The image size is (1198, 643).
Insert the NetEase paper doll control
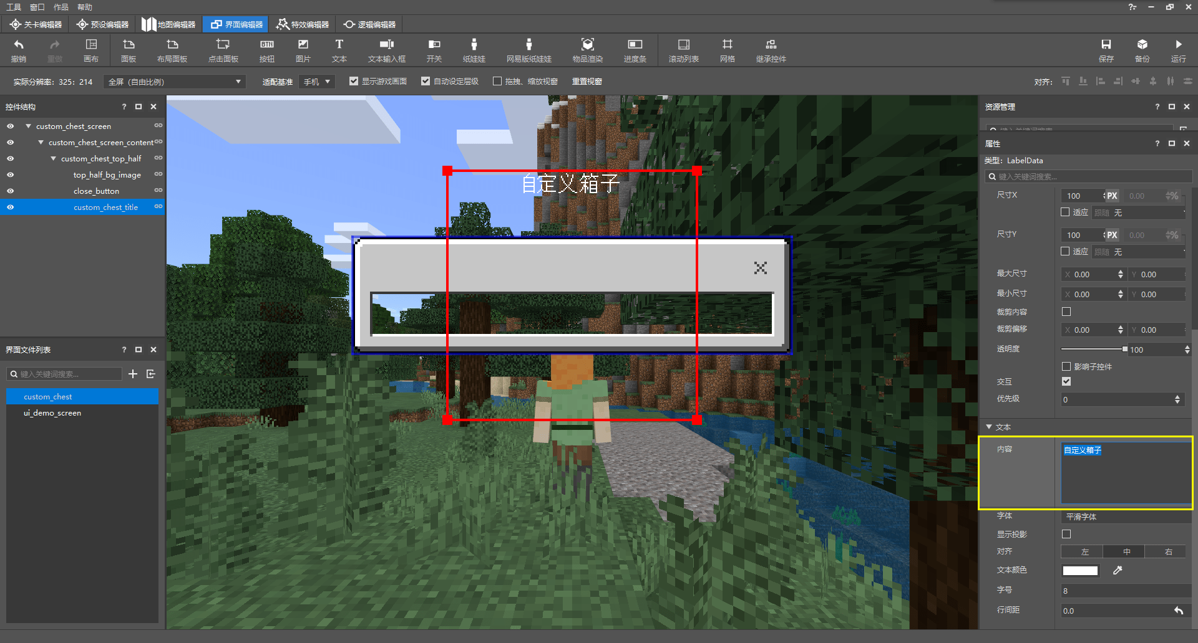click(529, 50)
